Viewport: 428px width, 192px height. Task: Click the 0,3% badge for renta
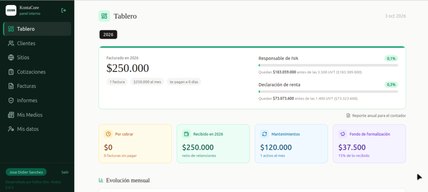(x=391, y=85)
